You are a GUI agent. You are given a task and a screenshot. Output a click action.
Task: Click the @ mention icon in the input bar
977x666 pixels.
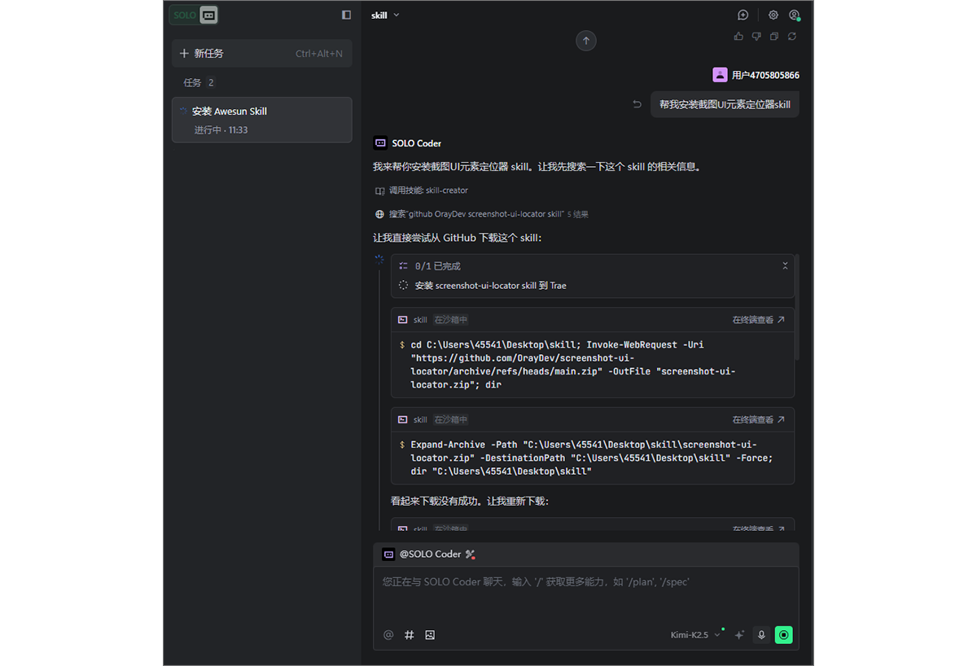388,634
